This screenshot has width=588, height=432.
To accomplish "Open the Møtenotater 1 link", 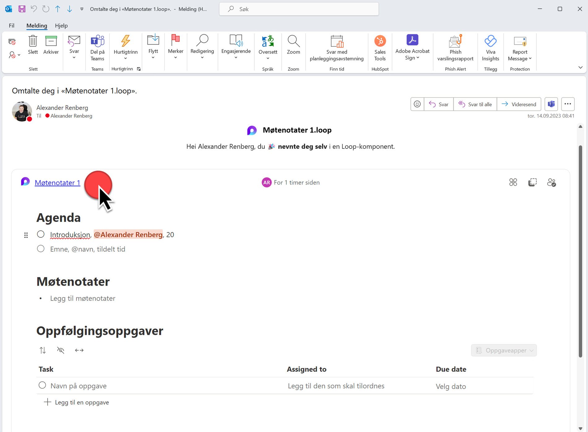I will coord(57,183).
